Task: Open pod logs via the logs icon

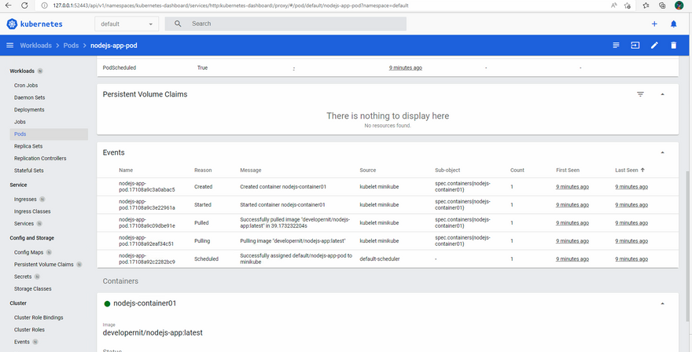Action: tap(617, 46)
